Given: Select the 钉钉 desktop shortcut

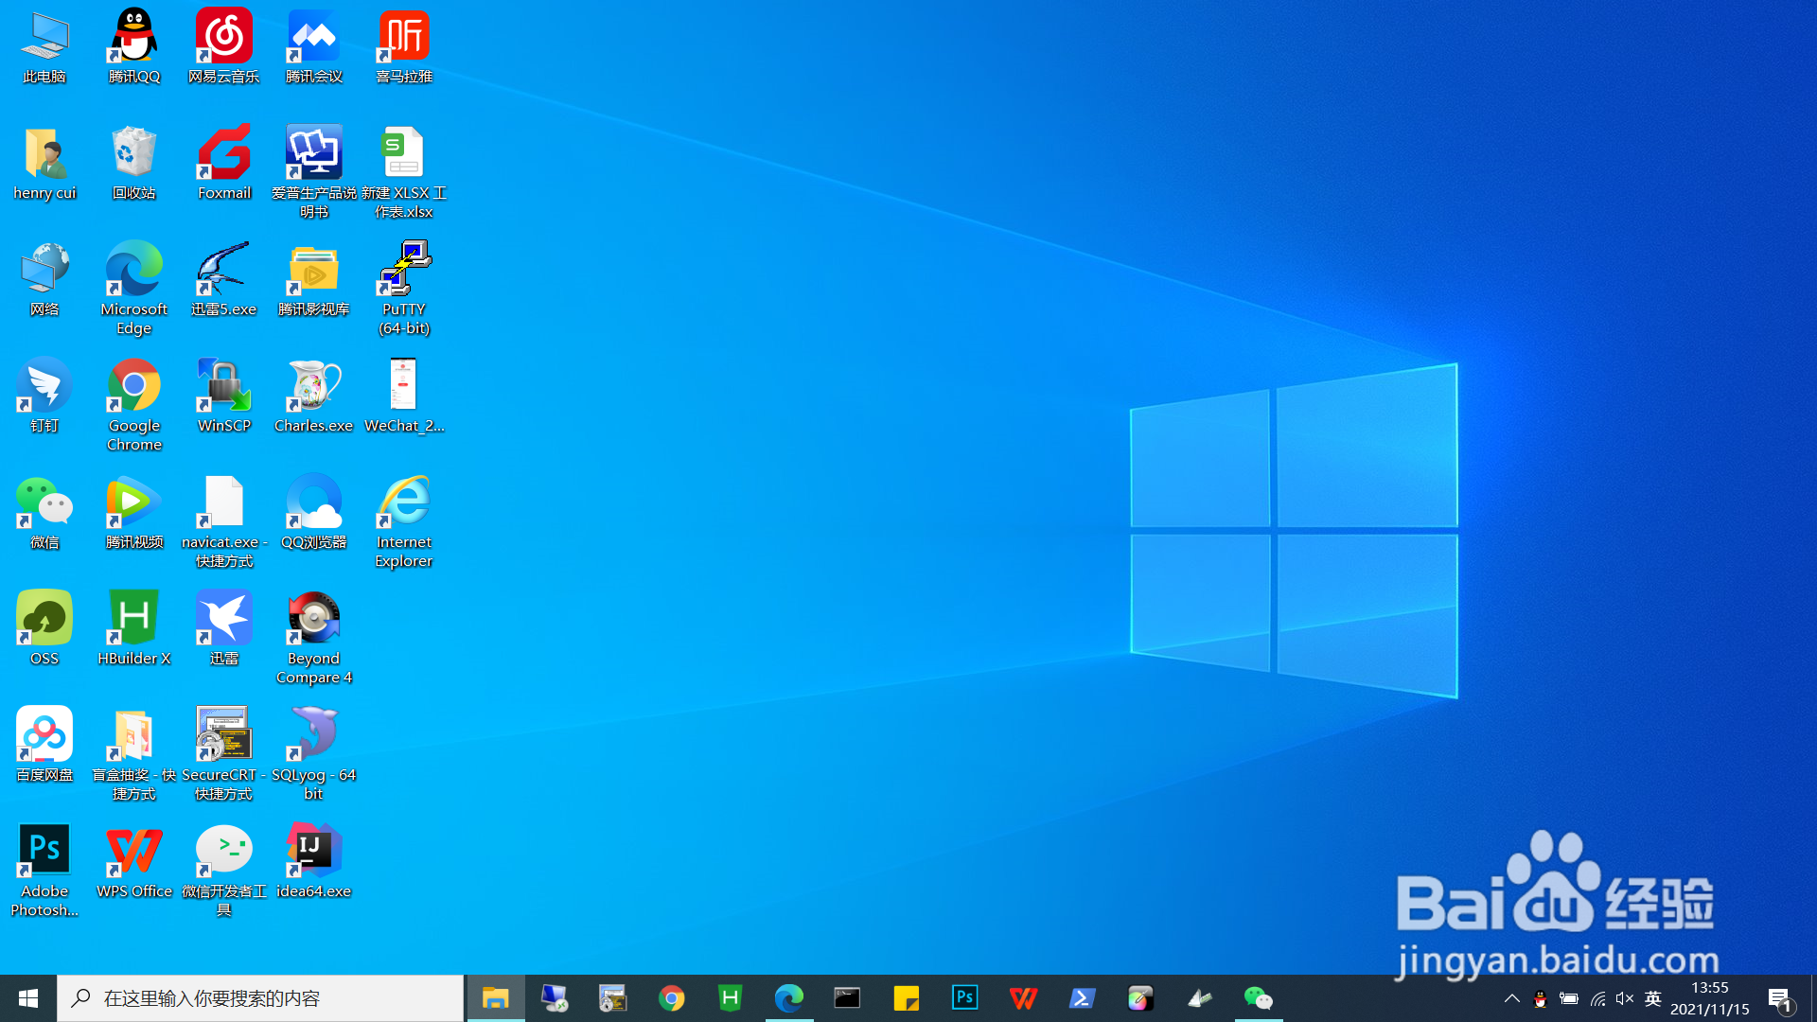Looking at the screenshot, I should pyautogui.click(x=44, y=396).
